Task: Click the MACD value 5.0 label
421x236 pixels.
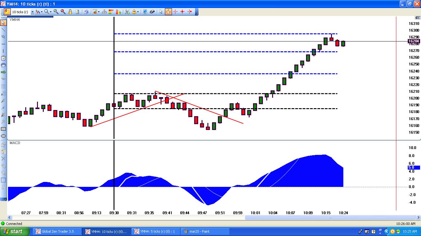Action: (x=413, y=167)
